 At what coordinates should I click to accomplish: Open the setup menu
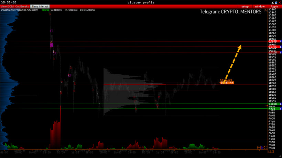tap(245, 7)
